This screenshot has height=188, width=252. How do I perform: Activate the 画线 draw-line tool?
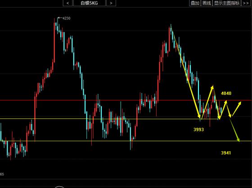(x=207, y=3)
